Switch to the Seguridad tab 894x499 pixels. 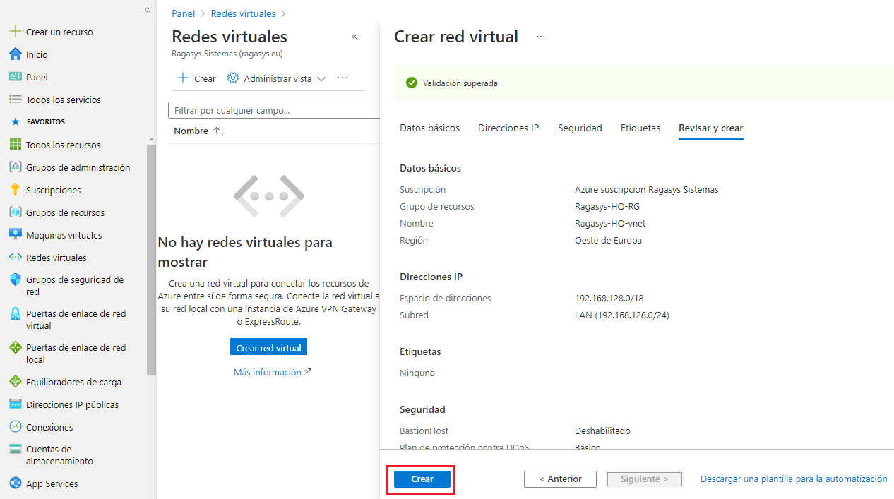point(580,128)
